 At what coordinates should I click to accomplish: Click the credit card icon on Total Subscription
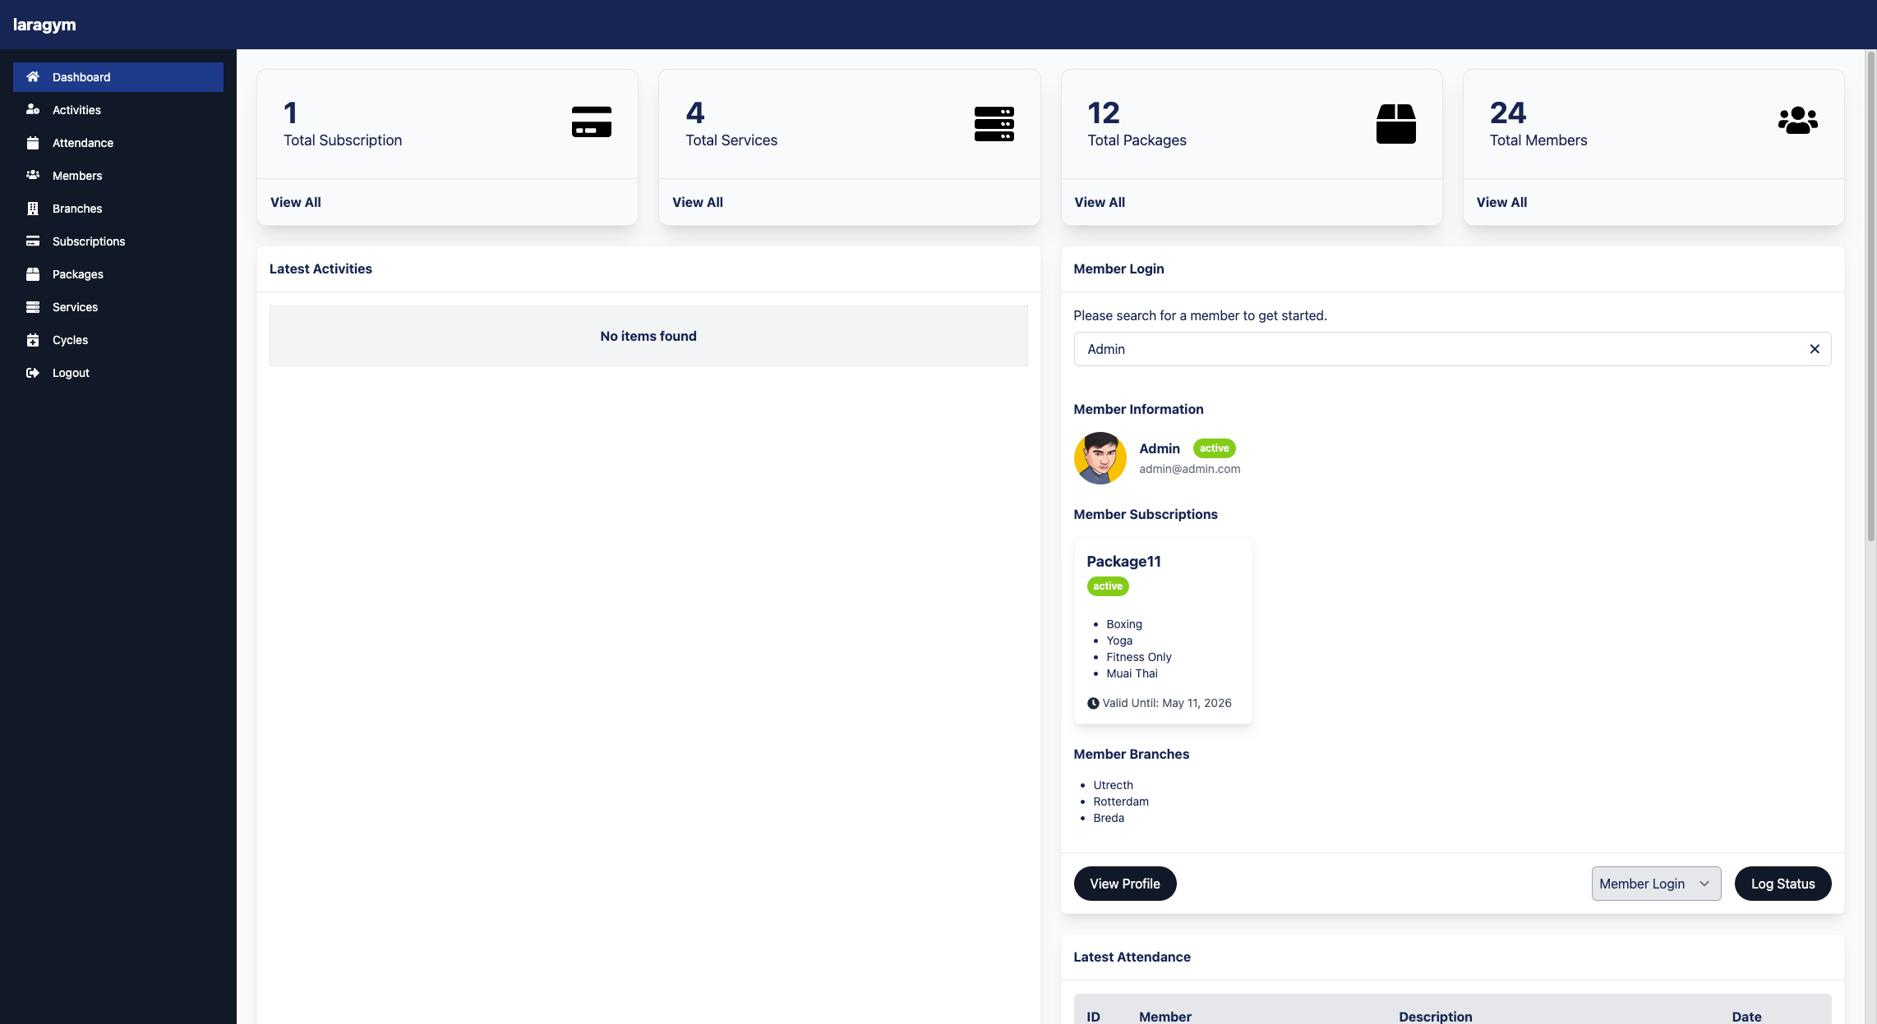click(591, 122)
